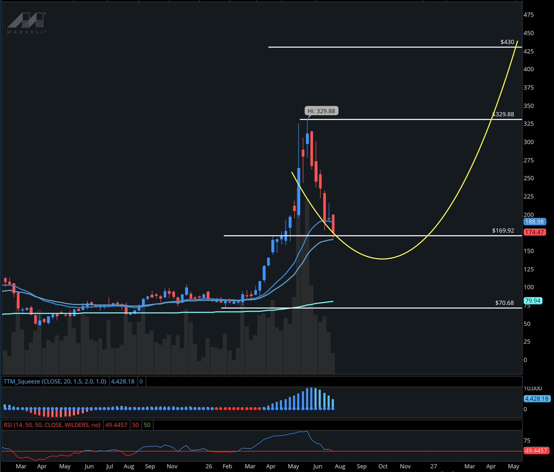Click the 450 price axis label
The image size is (554, 472).
[x=529, y=33]
